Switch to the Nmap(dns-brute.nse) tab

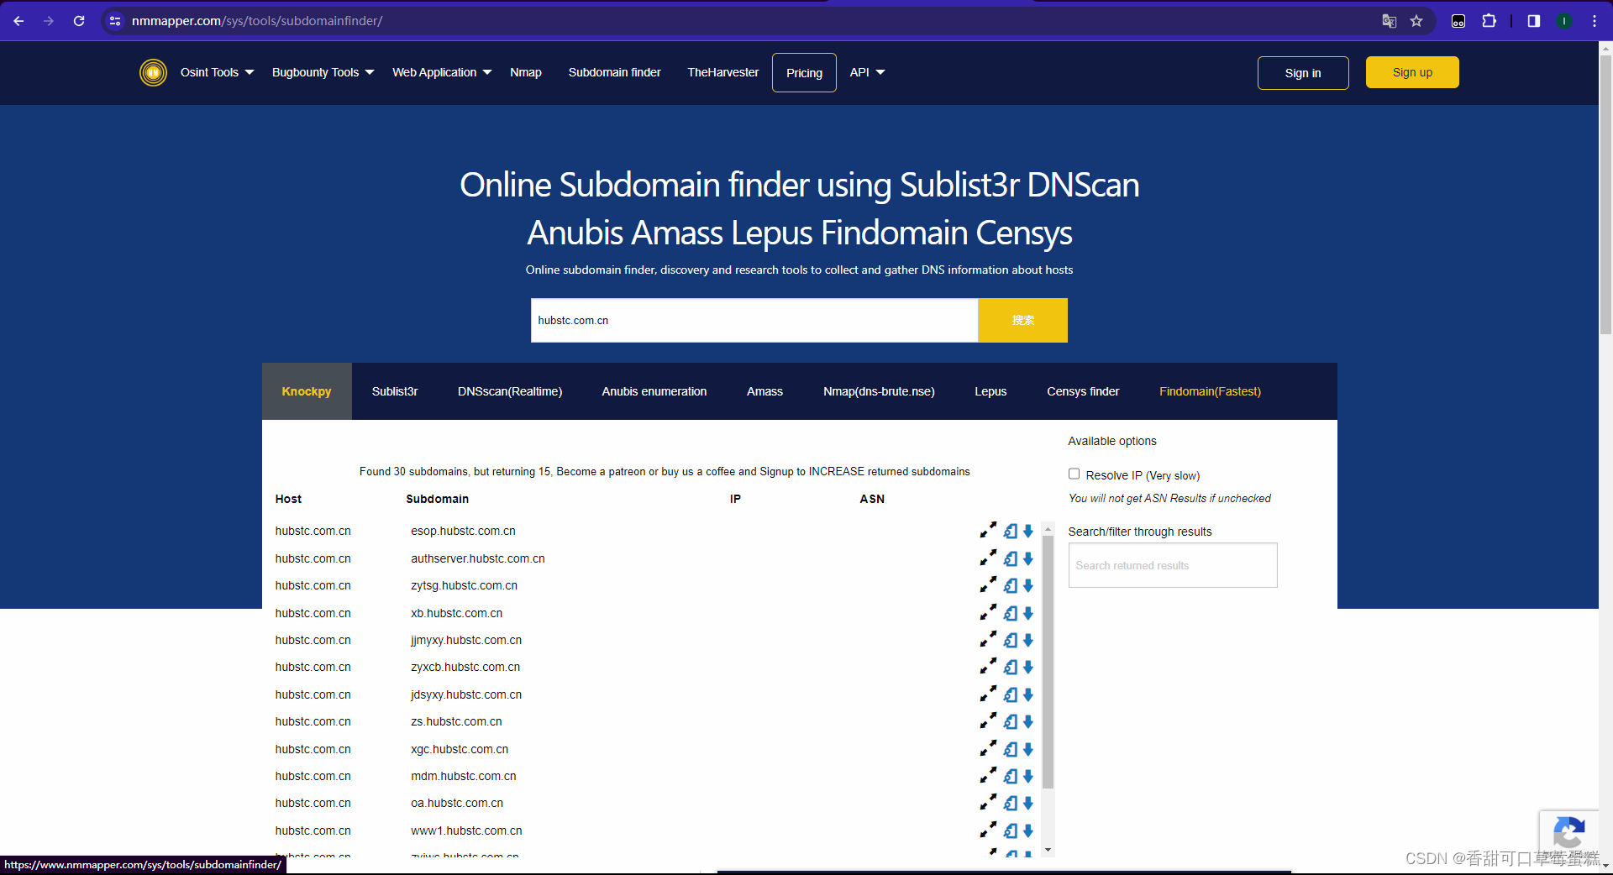879,391
